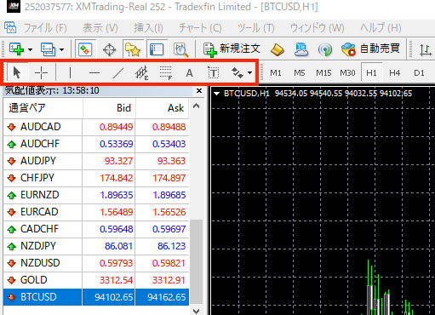The height and width of the screenshot is (315, 435).
Task: Switch timeframe to M15
Action: [323, 73]
